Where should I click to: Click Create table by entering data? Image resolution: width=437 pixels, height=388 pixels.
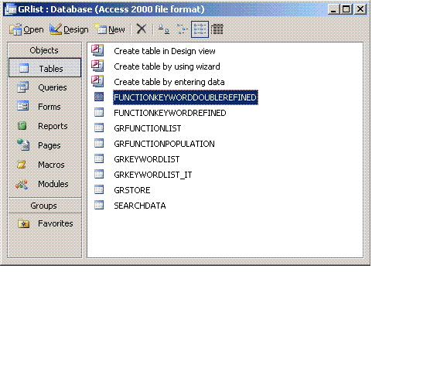169,82
